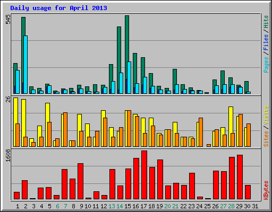This screenshot has width=272, height=212.
Task: Click the chart title 'Daily usage for April 2013'
Action: [58, 8]
